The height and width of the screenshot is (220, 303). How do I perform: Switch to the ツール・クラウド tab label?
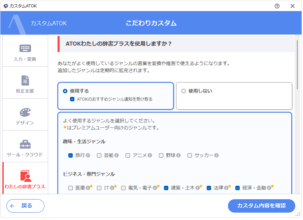pyautogui.click(x=25, y=155)
